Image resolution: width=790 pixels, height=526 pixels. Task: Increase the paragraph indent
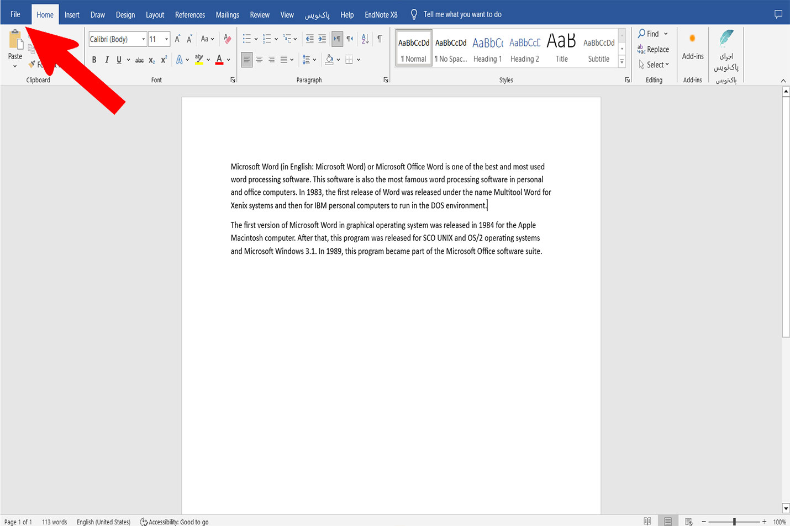(x=322, y=39)
